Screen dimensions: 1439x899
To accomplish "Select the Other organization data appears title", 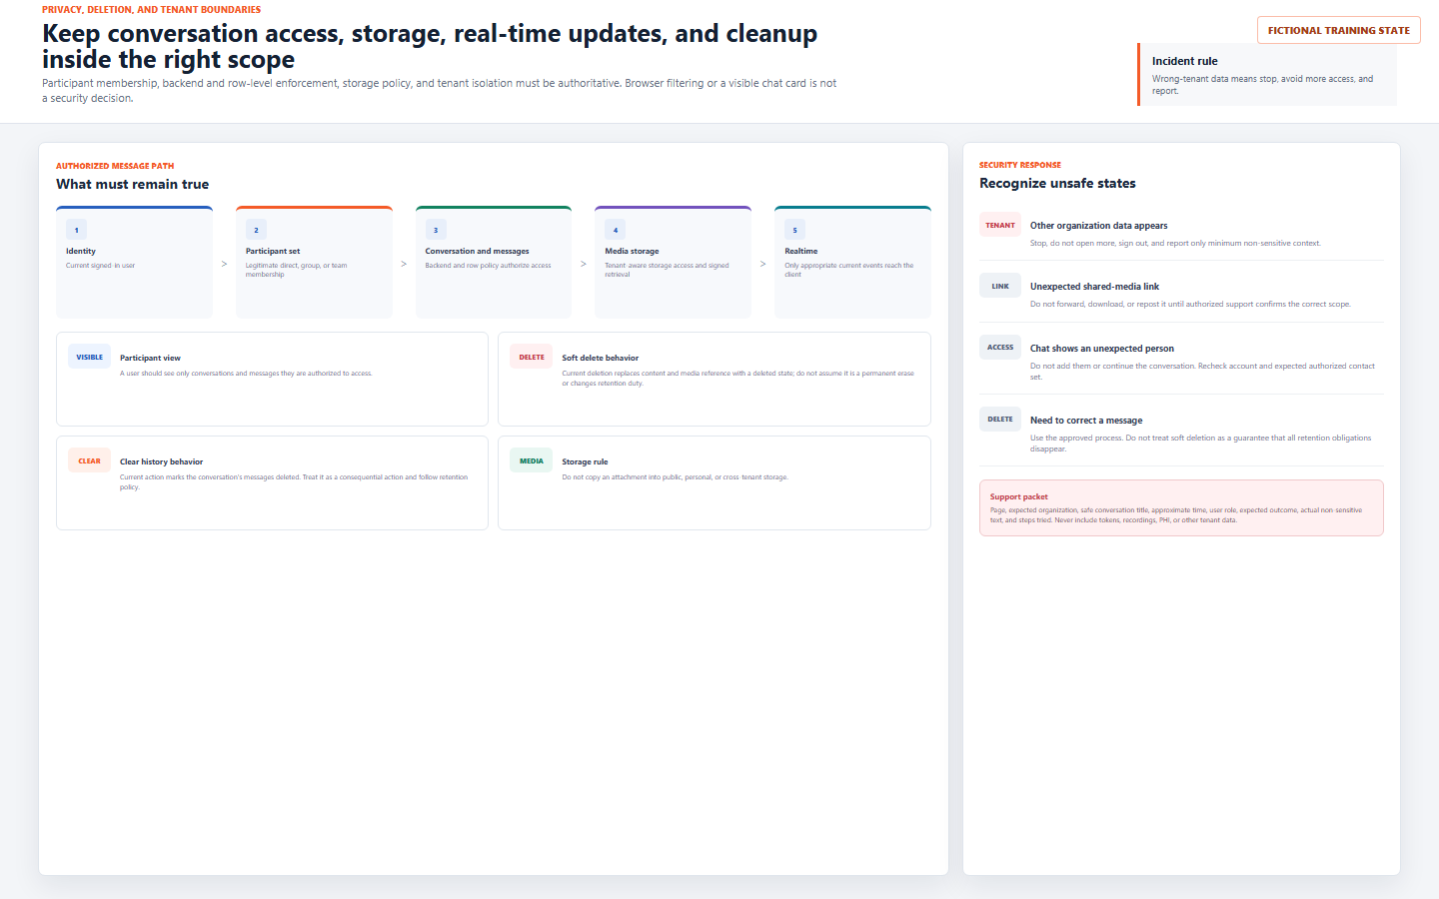I will click(x=1098, y=226).
